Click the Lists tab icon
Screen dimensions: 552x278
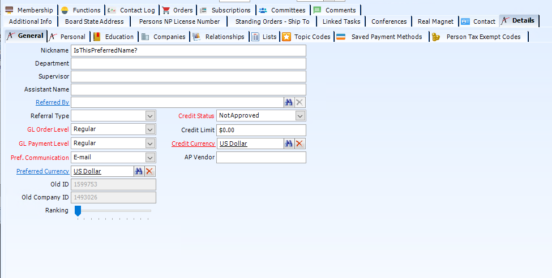pyautogui.click(x=255, y=37)
